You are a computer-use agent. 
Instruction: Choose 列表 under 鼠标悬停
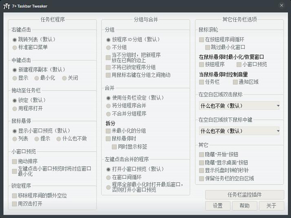point(15,139)
